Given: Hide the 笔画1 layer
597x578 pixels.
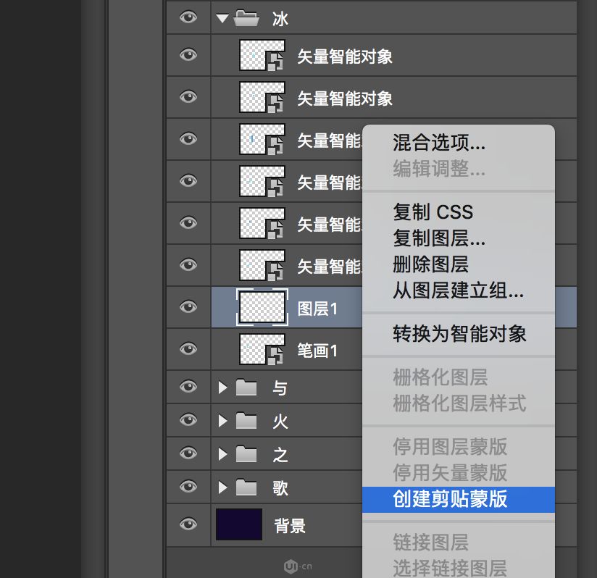Looking at the screenshot, I should point(188,348).
